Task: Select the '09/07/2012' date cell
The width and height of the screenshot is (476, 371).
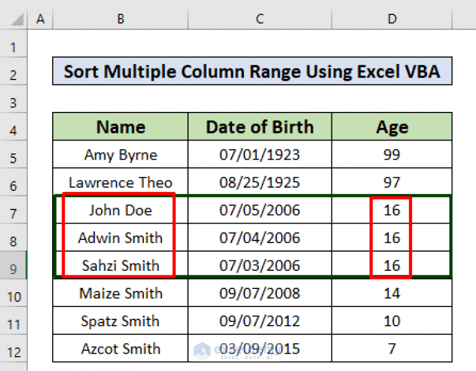Action: click(260, 321)
